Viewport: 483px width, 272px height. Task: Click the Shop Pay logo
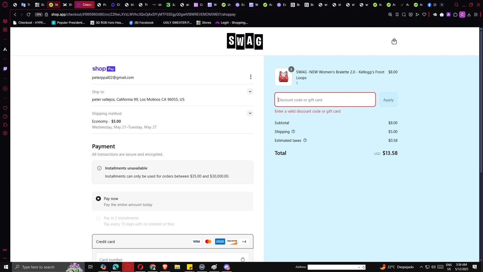(x=104, y=69)
